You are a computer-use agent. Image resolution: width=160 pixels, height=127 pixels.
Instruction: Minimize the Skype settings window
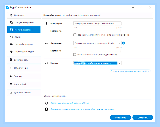pos(133,8)
